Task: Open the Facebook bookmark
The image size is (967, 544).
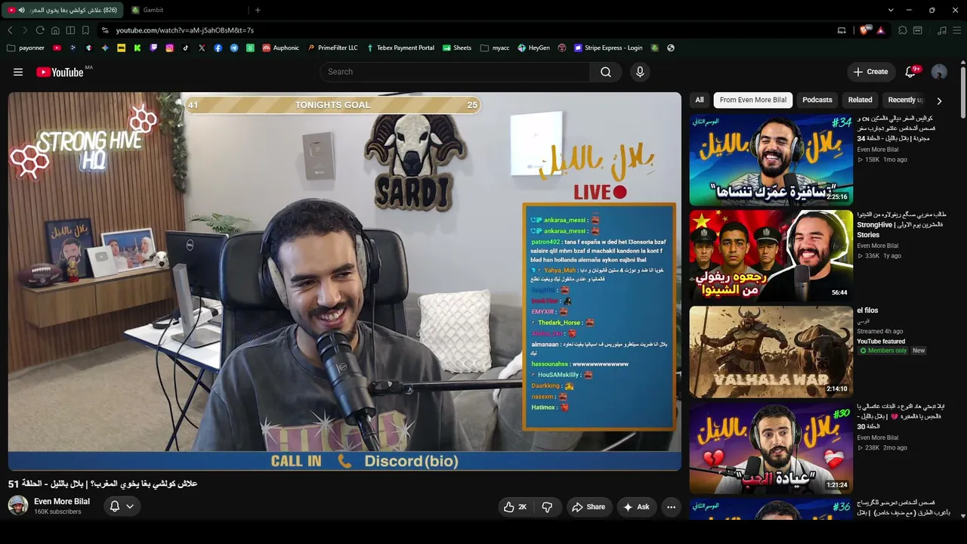Action: tap(218, 48)
